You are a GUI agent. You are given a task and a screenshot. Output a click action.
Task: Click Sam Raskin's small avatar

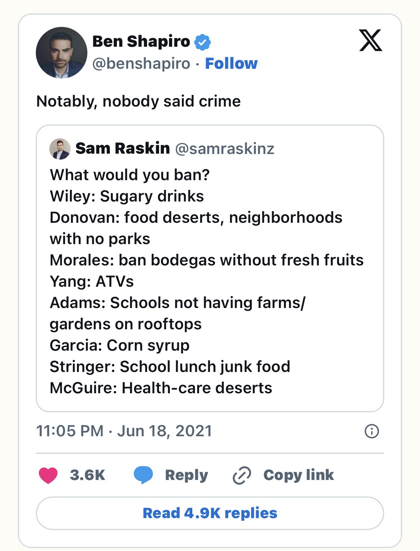tap(60, 149)
